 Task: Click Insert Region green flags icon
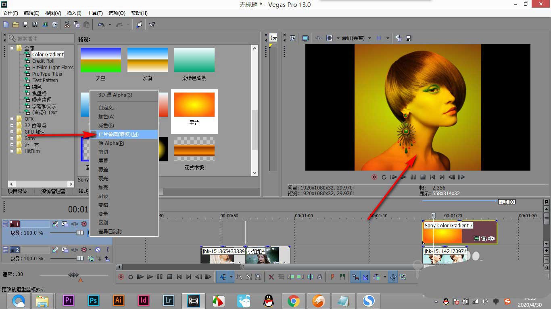pos(342,277)
